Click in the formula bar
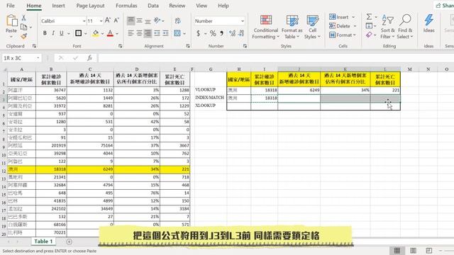Screen dimensions: 454x255 coord(276,58)
